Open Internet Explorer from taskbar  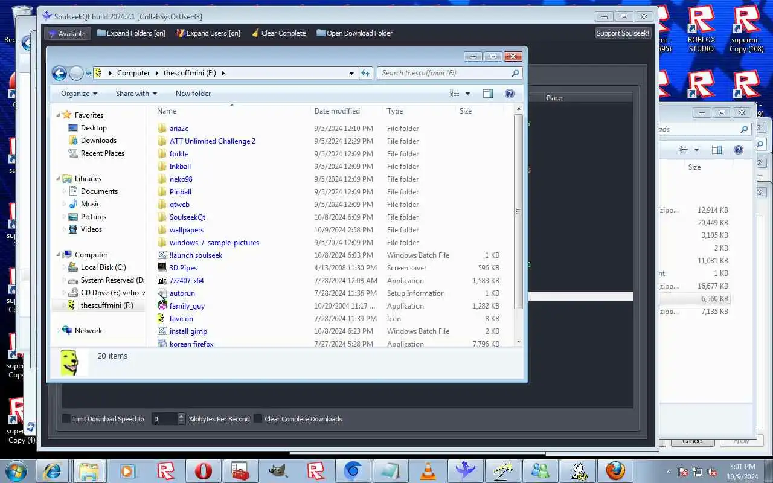click(51, 471)
